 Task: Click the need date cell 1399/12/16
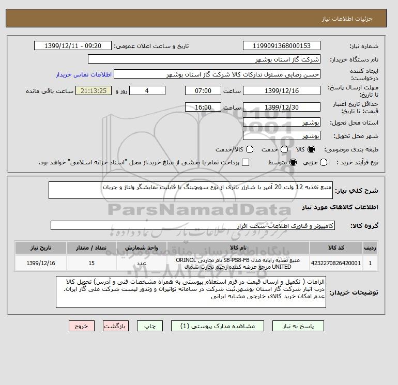(x=41, y=263)
